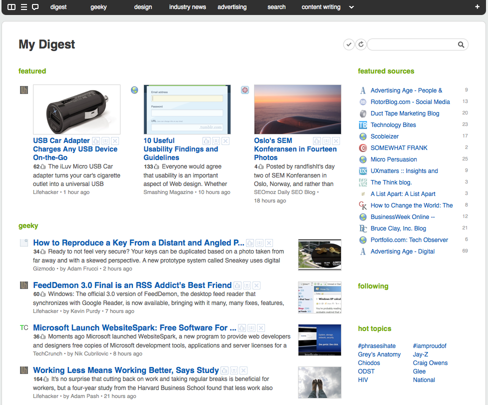Open the design tab

[x=143, y=7]
